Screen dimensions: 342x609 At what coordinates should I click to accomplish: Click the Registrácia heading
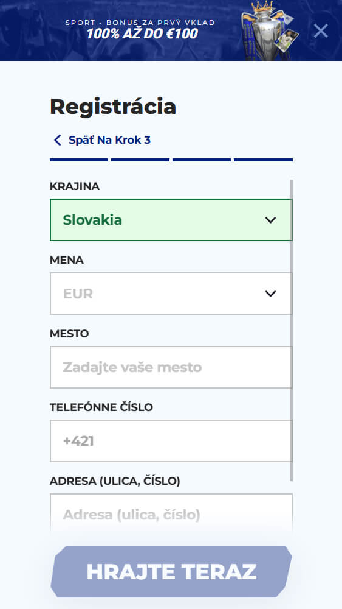pos(113,107)
